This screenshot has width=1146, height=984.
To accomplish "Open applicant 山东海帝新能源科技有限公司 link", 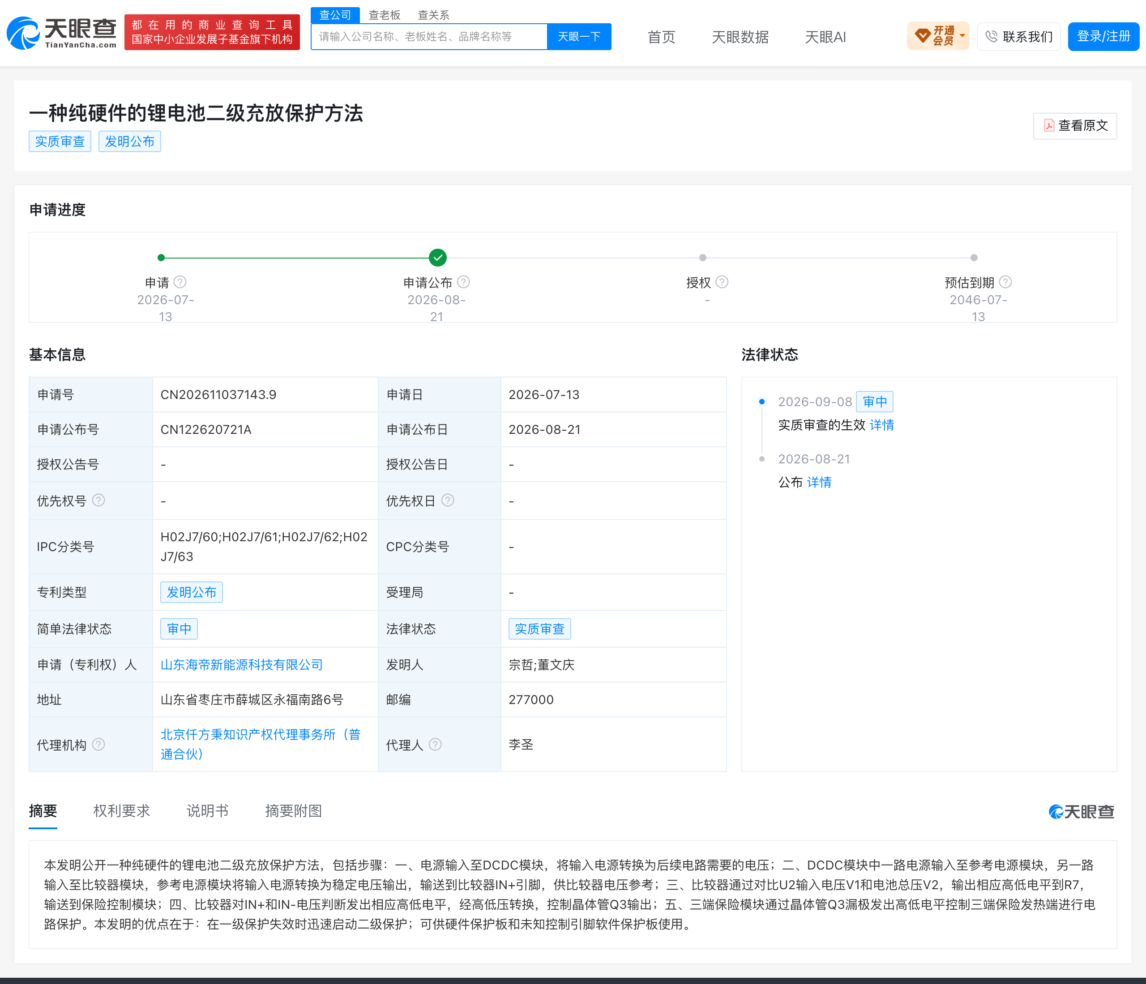I will 242,665.
